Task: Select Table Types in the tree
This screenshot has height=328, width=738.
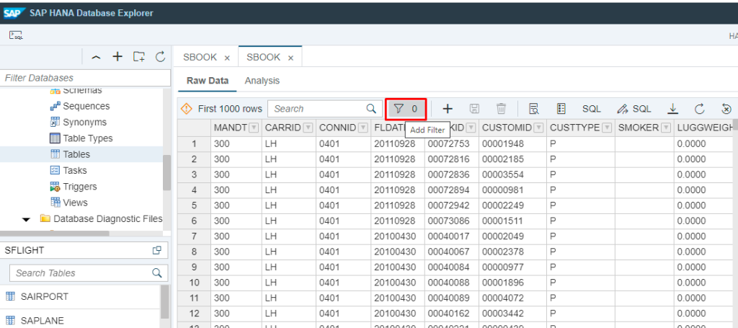Action: (87, 138)
